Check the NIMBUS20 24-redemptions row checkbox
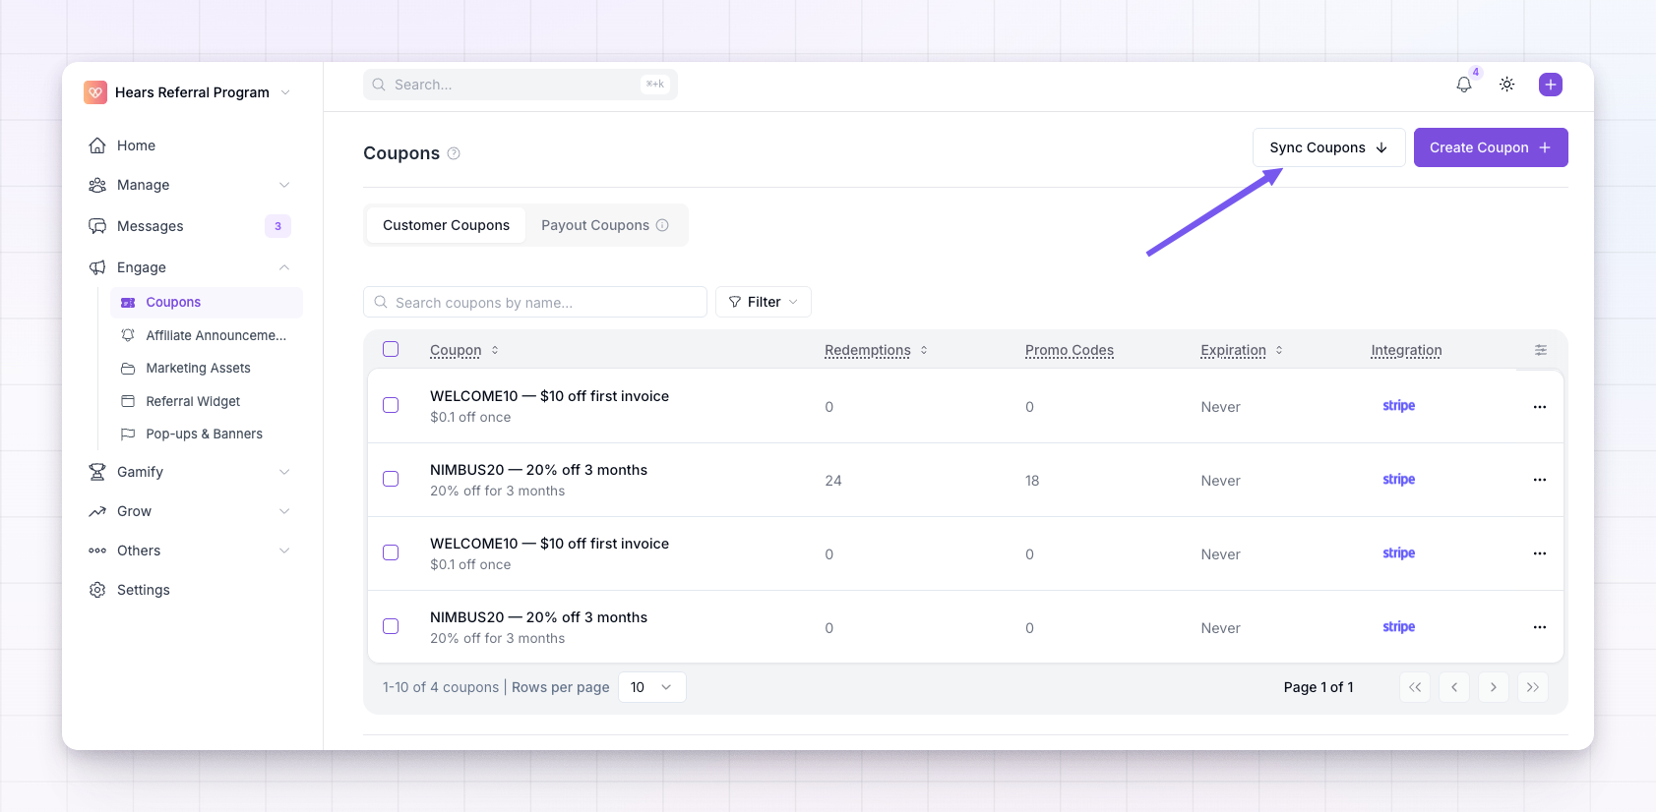Viewport: 1656px width, 812px height. [x=391, y=479]
